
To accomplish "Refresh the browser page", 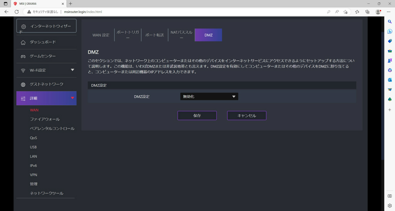I will pyautogui.click(x=17, y=12).
